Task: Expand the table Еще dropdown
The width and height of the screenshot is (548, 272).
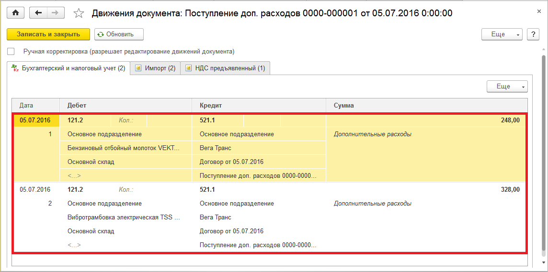Action: tap(507, 87)
